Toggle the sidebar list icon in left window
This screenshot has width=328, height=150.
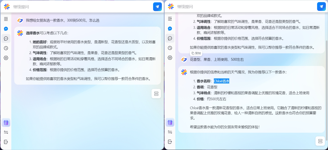[6, 19]
